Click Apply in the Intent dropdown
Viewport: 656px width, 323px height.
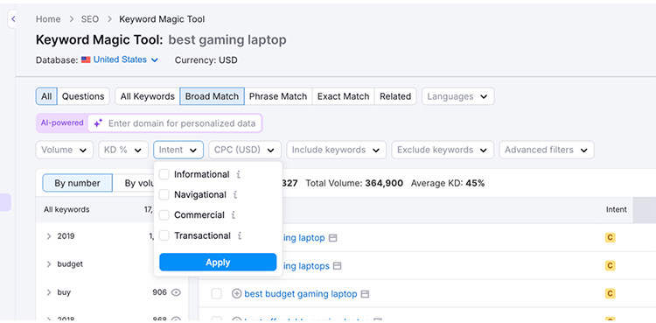pos(218,263)
